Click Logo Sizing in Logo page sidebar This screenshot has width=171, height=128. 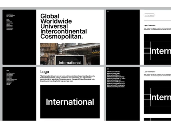(x=9, y=77)
